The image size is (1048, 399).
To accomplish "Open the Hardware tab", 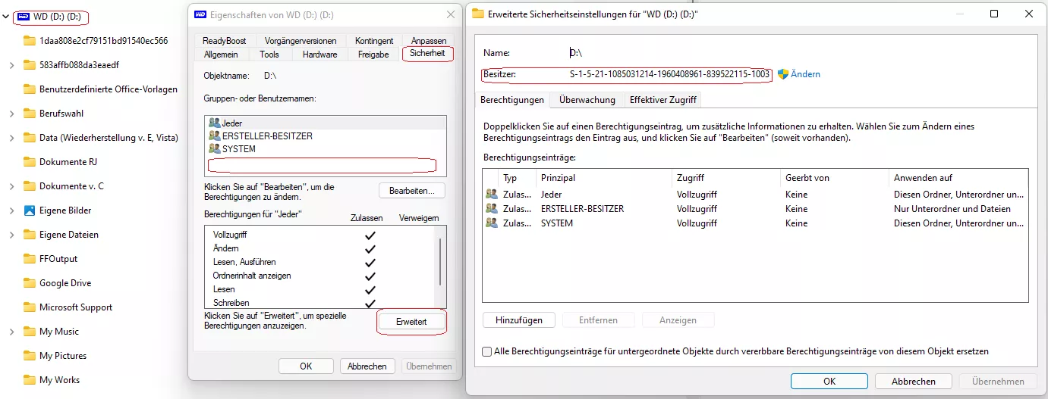I will coord(319,55).
